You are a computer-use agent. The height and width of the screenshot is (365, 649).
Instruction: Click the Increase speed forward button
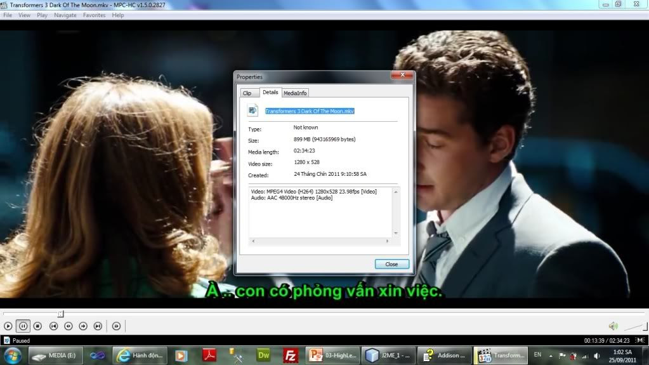coord(83,326)
